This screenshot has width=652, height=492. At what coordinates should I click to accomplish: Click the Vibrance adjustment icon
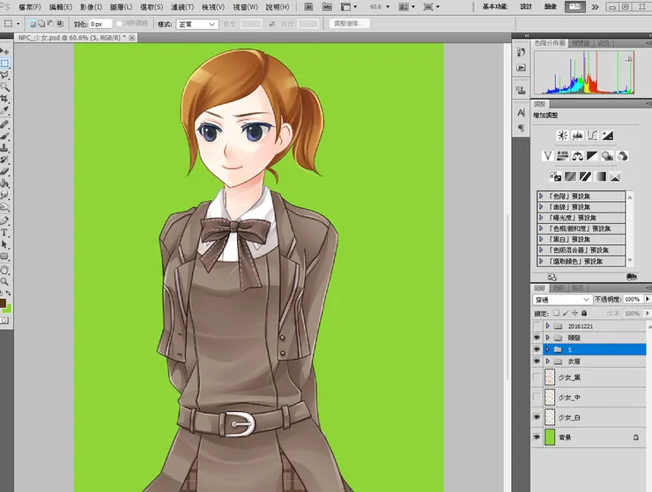[x=547, y=156]
